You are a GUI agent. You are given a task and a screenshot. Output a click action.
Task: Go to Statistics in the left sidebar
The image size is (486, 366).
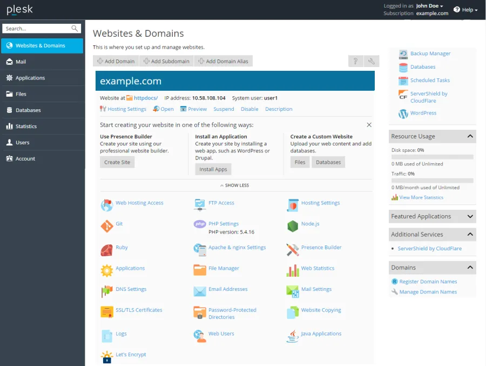click(x=26, y=127)
